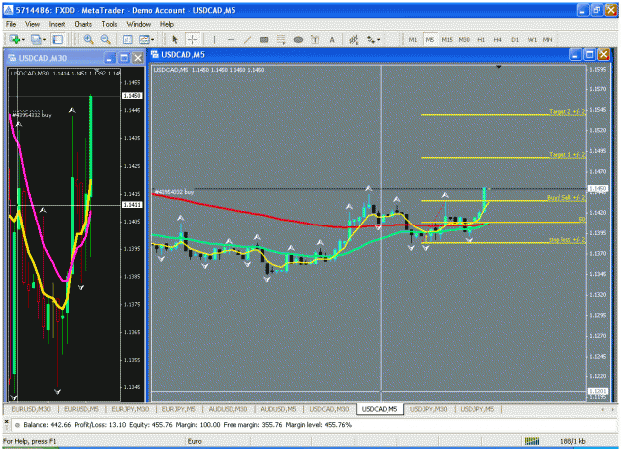
Task: Switch to MN timeframe
Action: (548, 39)
